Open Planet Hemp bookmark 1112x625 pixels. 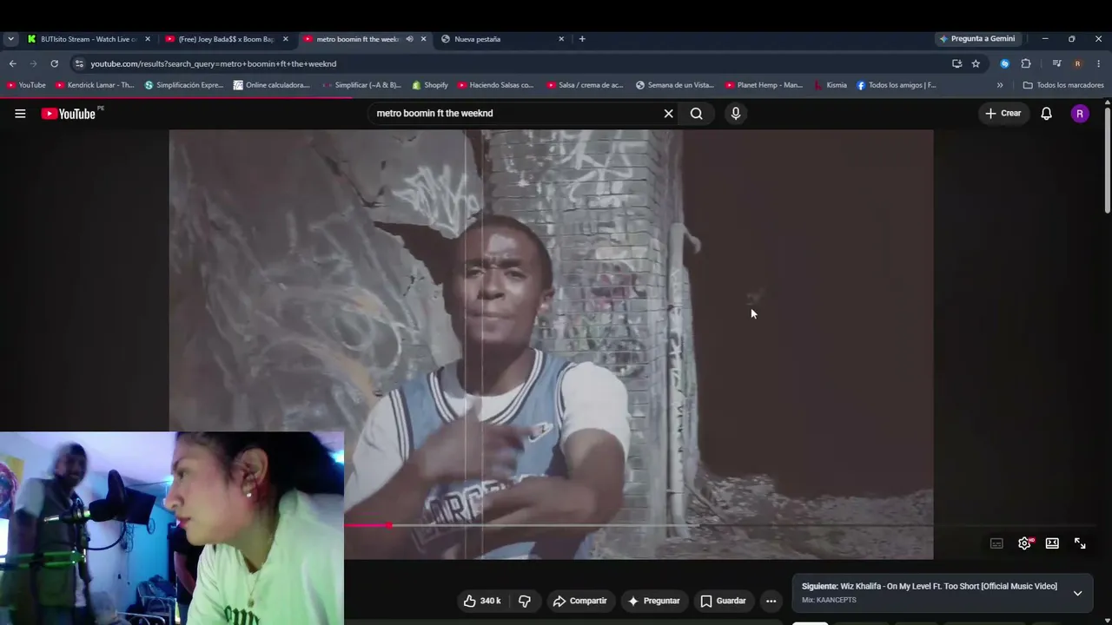(764, 85)
